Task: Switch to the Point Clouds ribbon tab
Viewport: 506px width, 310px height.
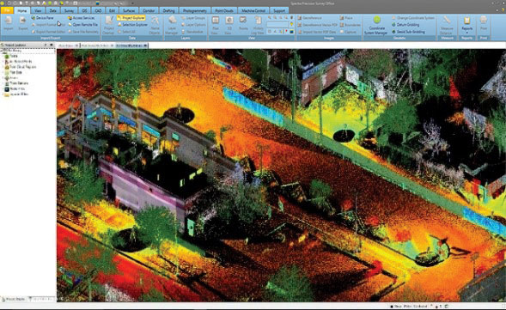Action: [224, 10]
